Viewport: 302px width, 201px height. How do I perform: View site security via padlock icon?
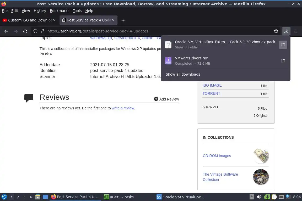pyautogui.click(x=43, y=31)
